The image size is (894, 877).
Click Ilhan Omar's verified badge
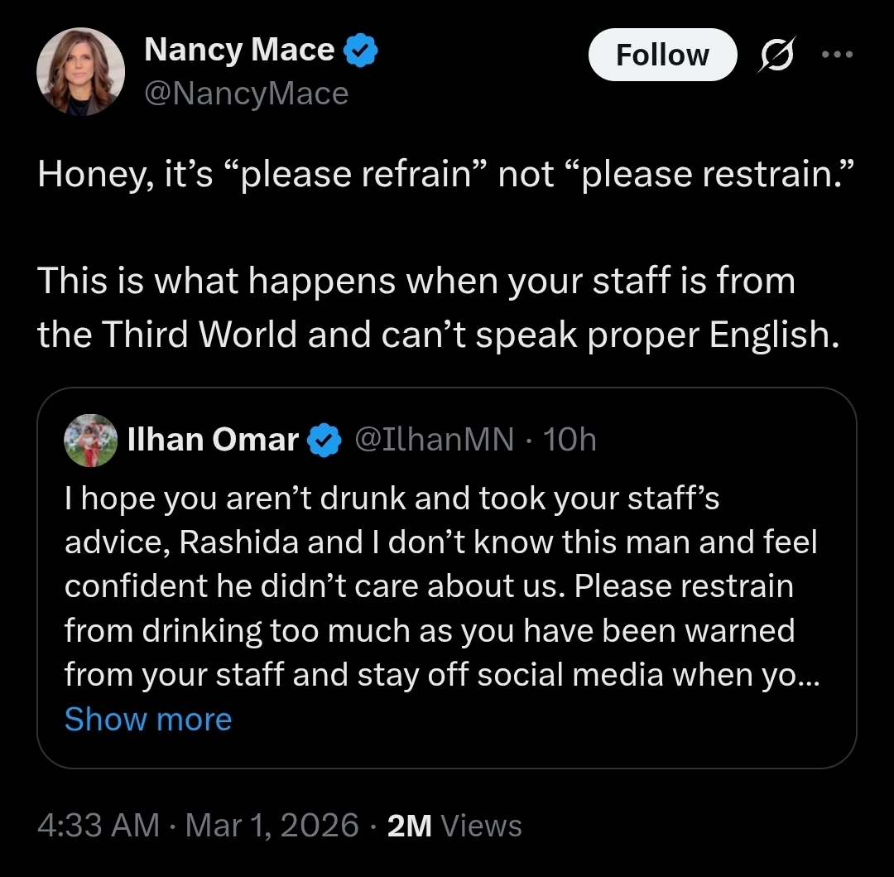click(x=324, y=441)
